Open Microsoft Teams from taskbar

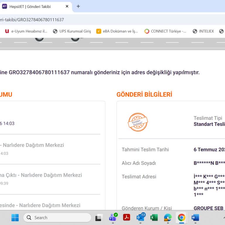click(x=113, y=217)
